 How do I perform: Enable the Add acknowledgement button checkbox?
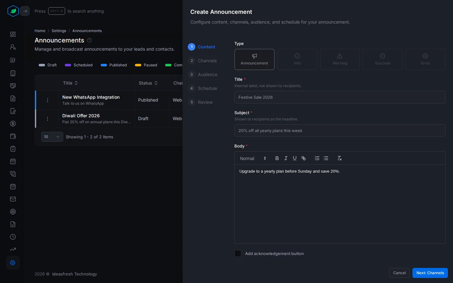coord(238,253)
